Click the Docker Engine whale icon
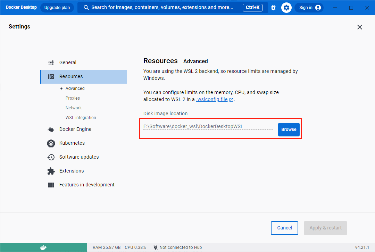 tap(51, 129)
